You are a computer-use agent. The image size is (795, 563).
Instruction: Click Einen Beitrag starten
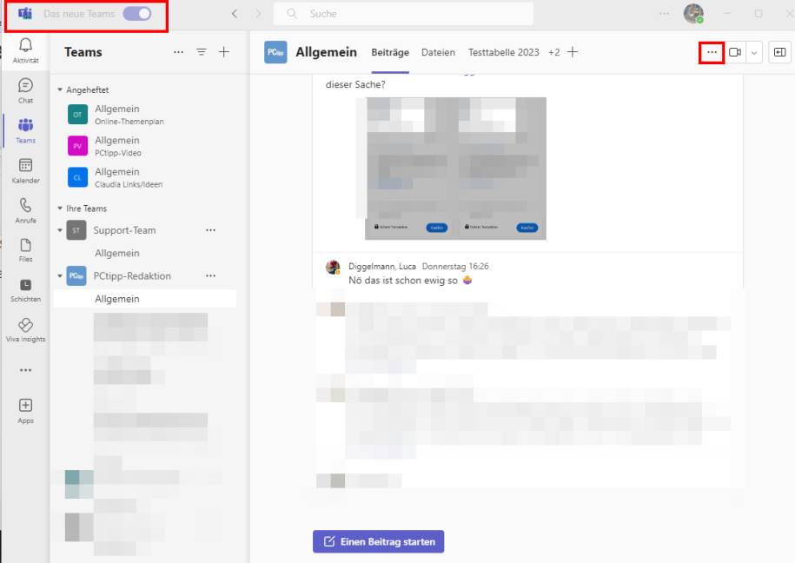click(x=378, y=540)
